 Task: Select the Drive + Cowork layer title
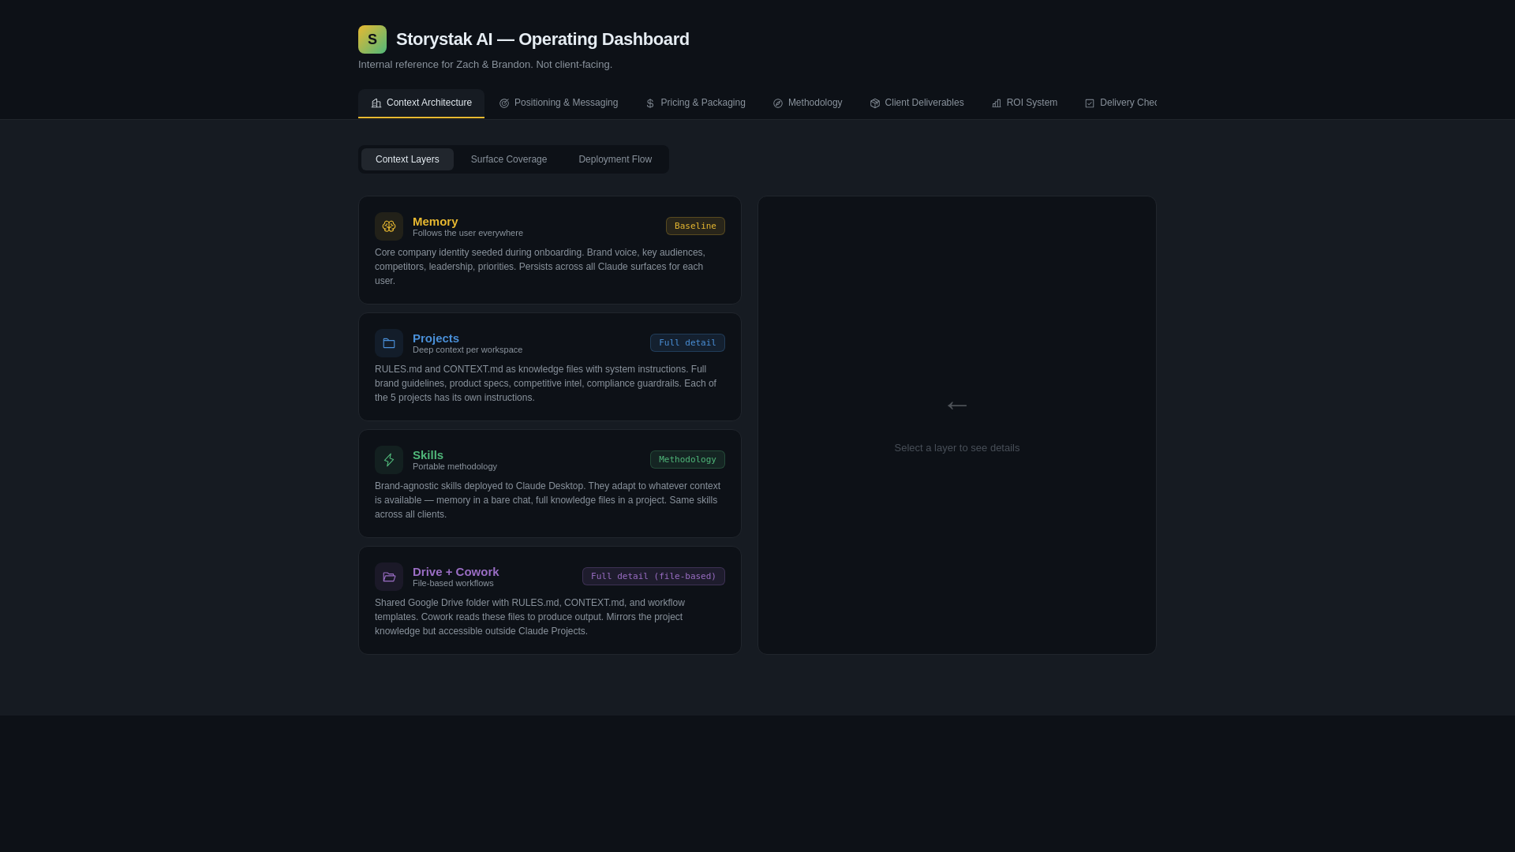click(456, 572)
